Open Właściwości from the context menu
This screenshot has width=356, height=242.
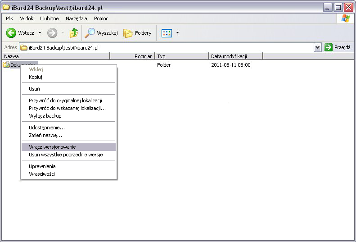68,174
